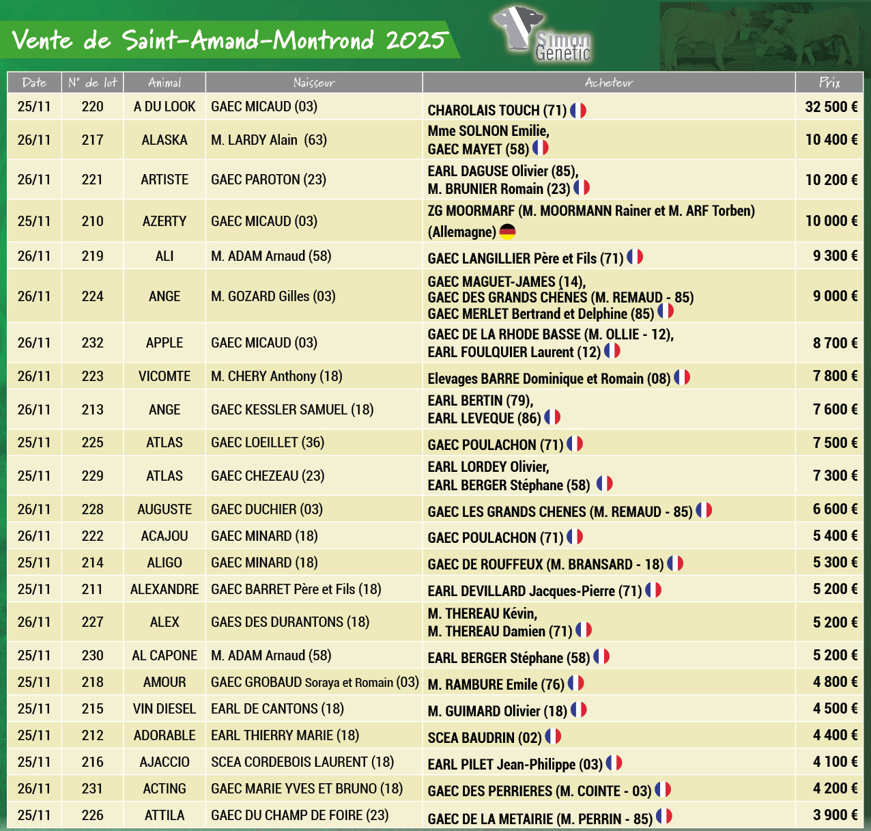Select the Acheteur column header

pyautogui.click(x=609, y=83)
